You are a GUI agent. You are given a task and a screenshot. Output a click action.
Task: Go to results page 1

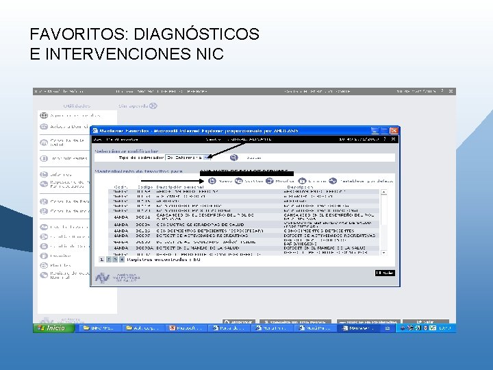click(x=101, y=260)
